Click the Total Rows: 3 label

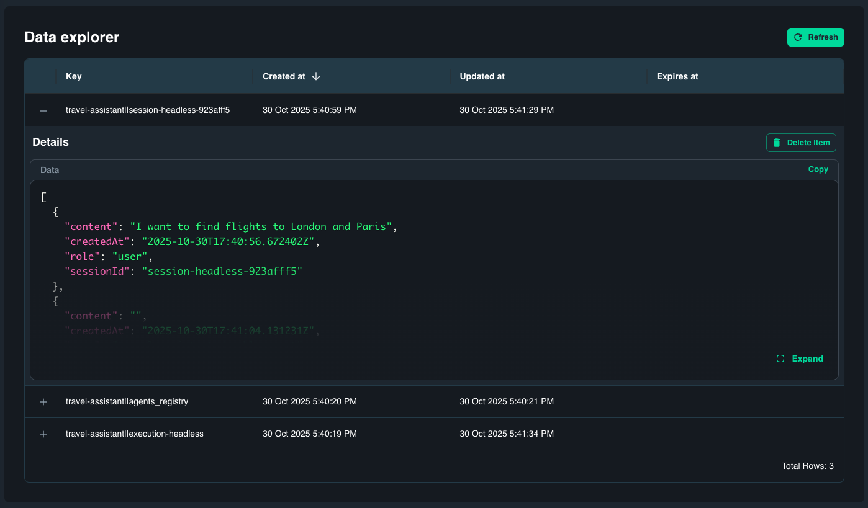click(807, 466)
